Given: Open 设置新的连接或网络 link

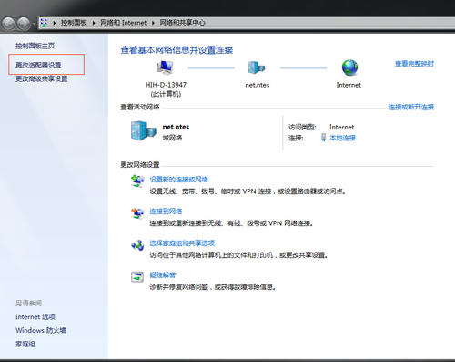Looking at the screenshot, I should 179,180.
